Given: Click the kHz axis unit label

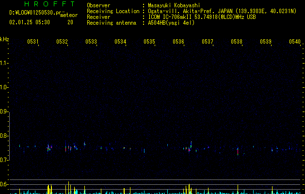Looking at the screenshot, I should click(4, 39).
